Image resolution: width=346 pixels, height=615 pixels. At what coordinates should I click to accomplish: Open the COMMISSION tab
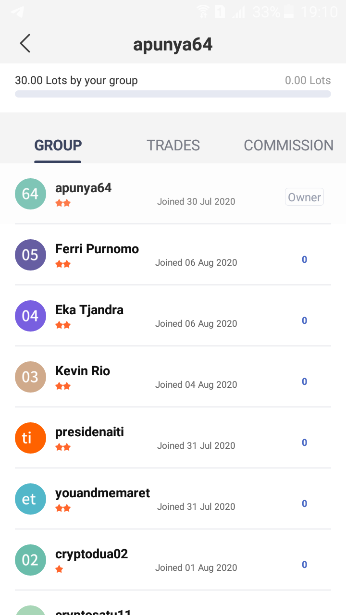click(x=288, y=145)
